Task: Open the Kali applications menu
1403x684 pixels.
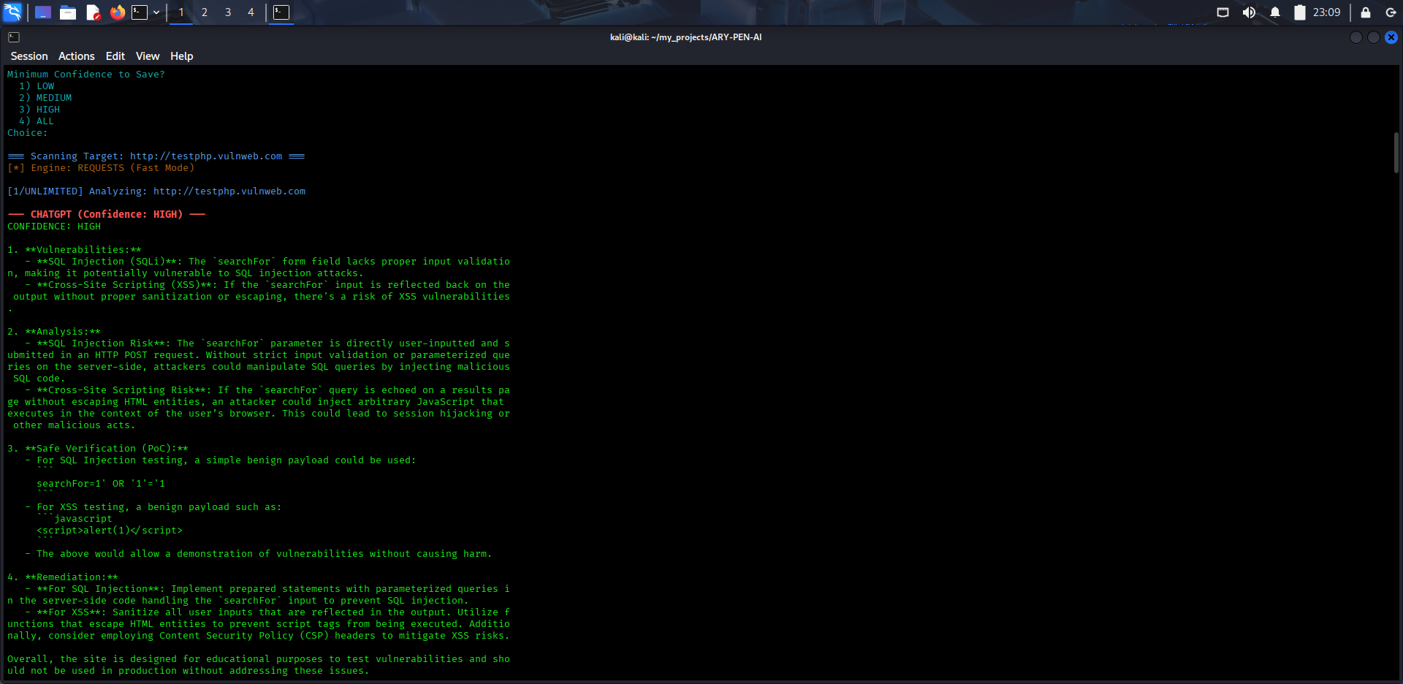Action: pos(12,12)
